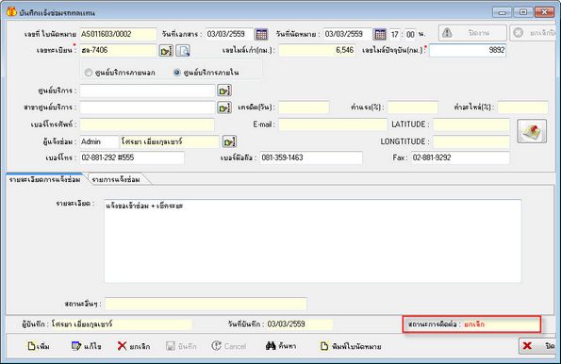Click the labor cost percent field

click(413, 108)
